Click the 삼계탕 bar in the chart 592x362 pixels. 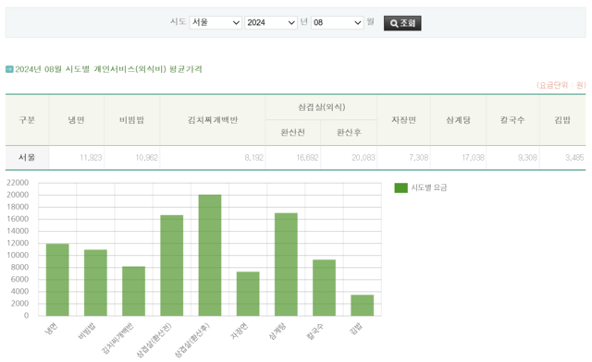[x=286, y=264]
